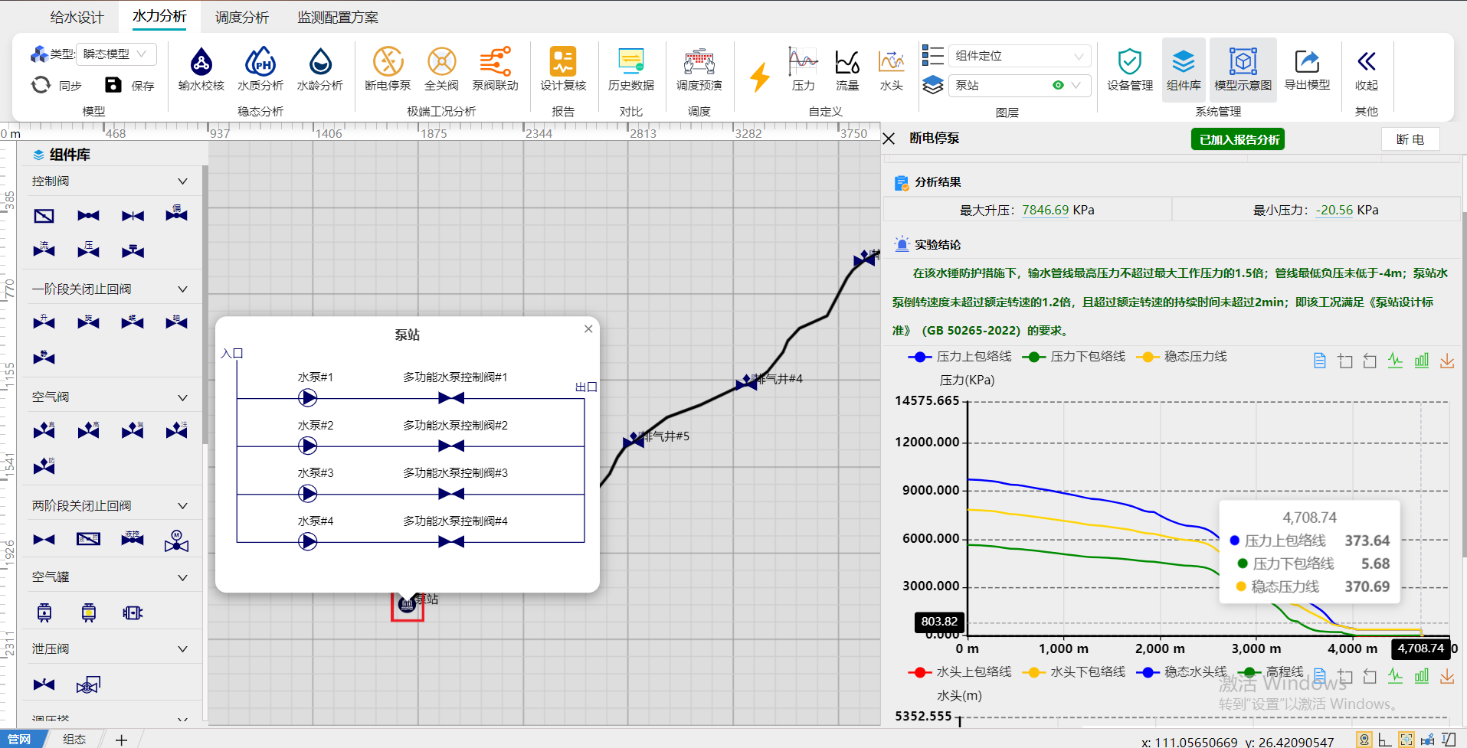Click the 断电停泵 power-off pump icon
This screenshot has height=748, width=1467.
(388, 69)
